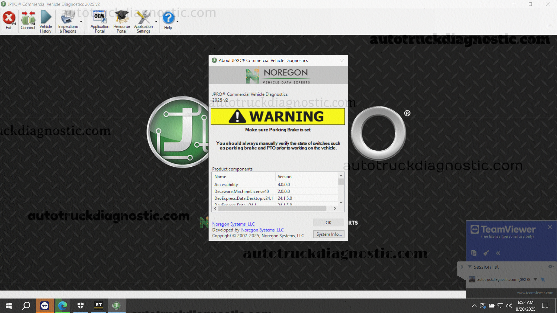557x313 pixels.
Task: Open Application Settings
Action: (143, 22)
